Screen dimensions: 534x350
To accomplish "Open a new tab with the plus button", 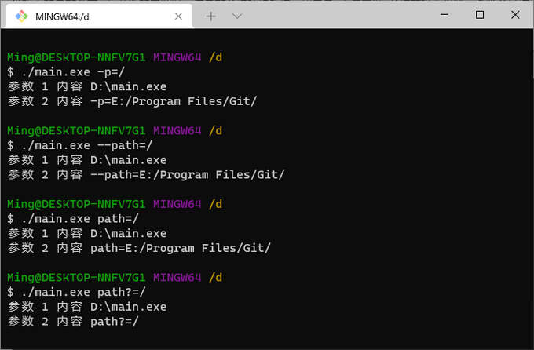I will pos(210,16).
